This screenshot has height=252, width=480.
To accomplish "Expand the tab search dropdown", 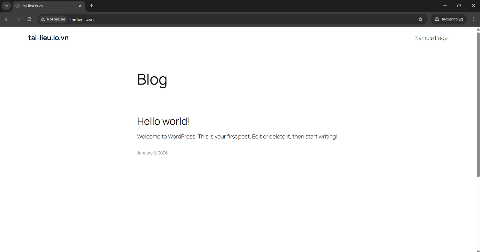I will pyautogui.click(x=7, y=6).
